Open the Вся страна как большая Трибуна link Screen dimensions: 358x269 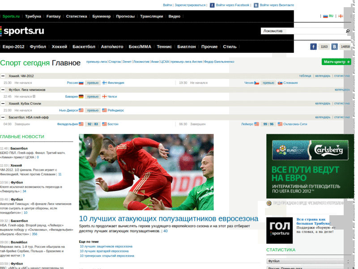[314, 221]
